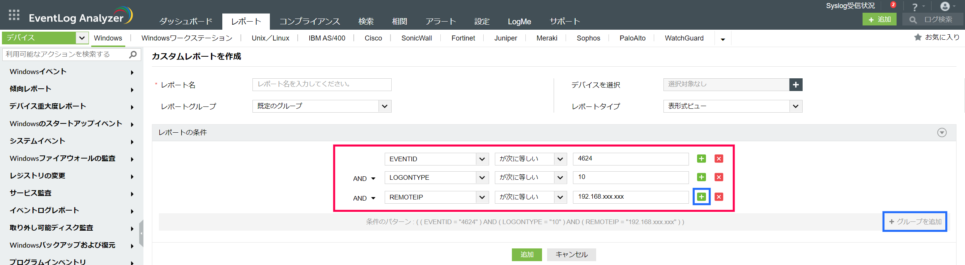Click the キャンセル button
965x265 pixels.
571,255
